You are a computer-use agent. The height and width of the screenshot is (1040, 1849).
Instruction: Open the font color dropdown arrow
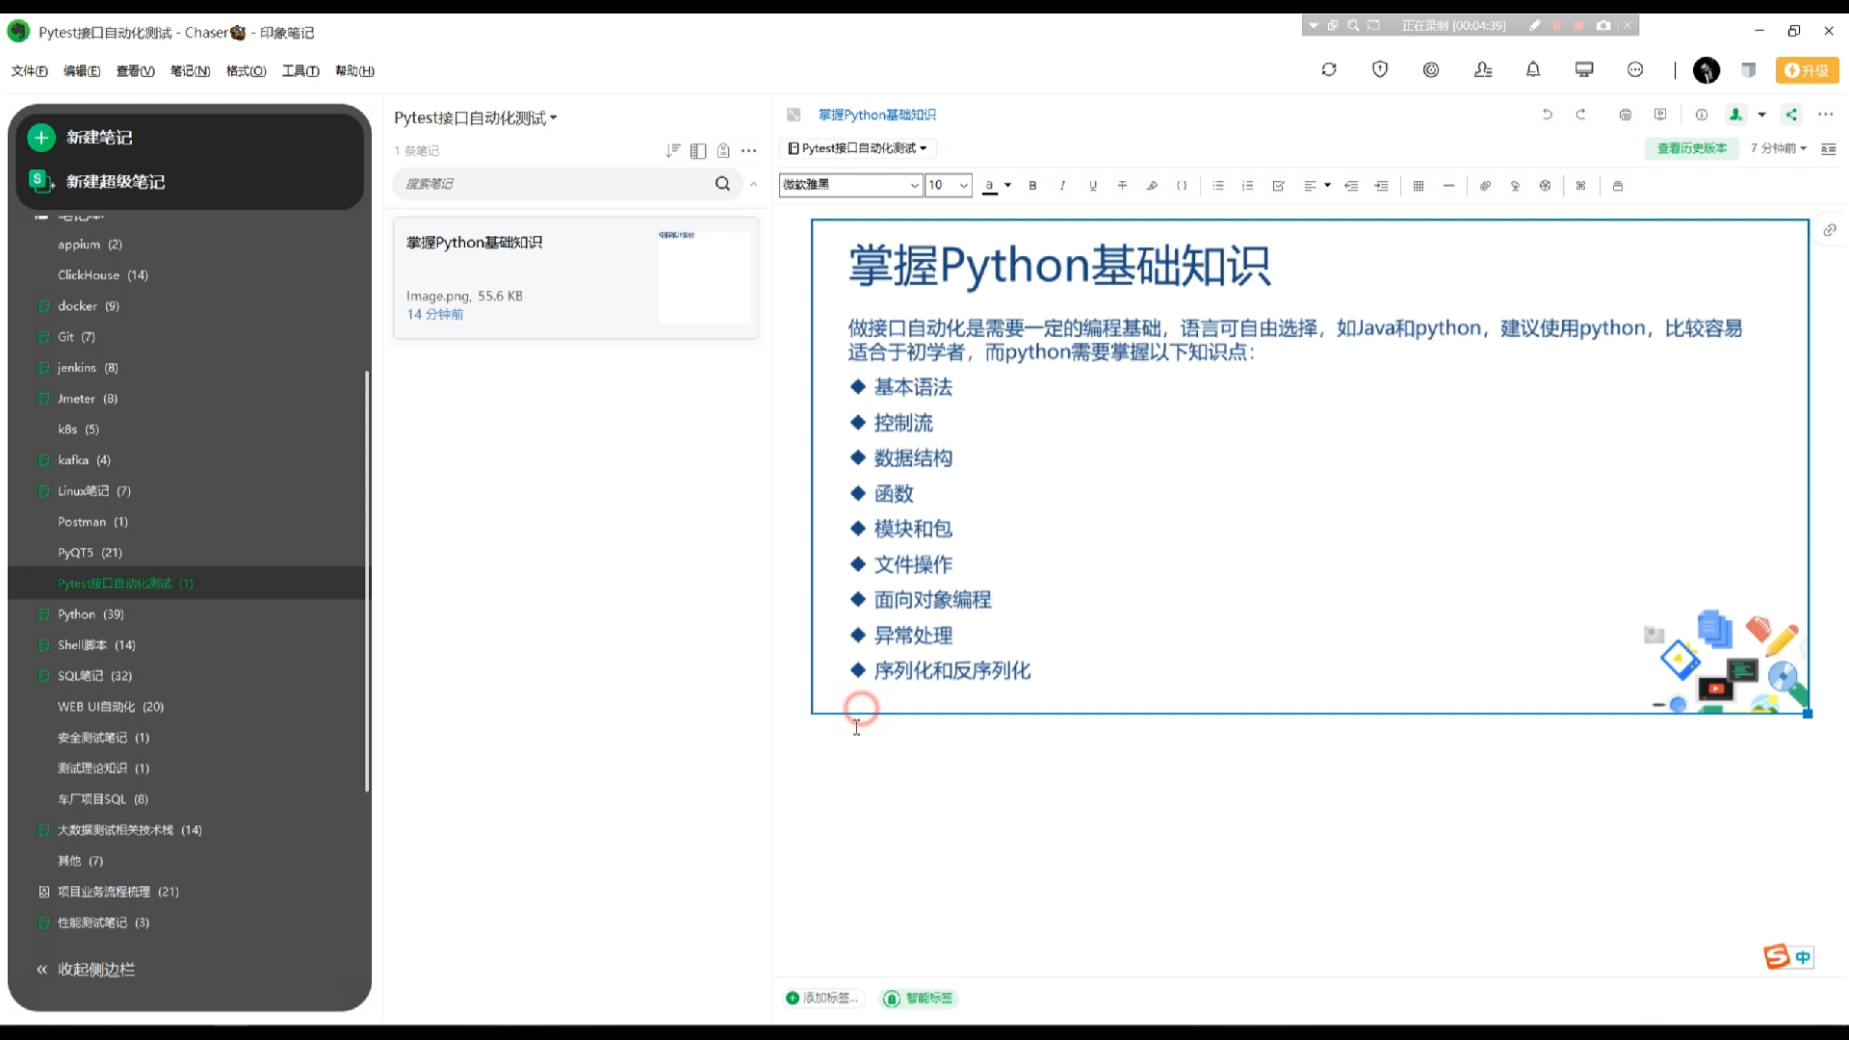[x=1007, y=185]
